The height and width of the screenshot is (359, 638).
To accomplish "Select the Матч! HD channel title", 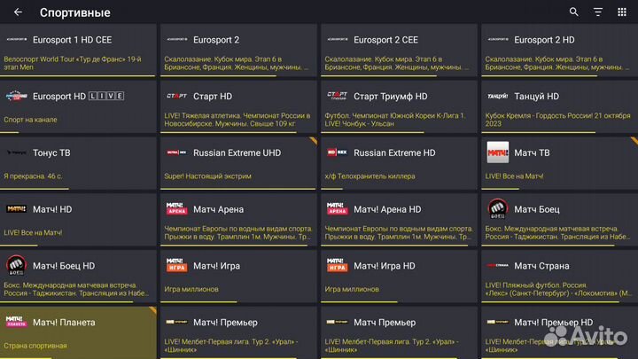I will 52,209.
